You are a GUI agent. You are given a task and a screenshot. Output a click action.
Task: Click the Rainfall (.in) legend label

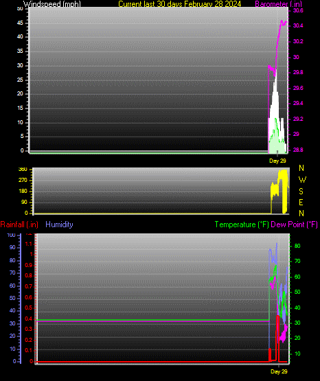tap(19, 224)
